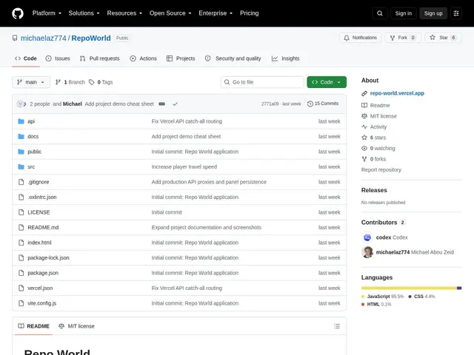The width and height of the screenshot is (474, 355).
Task: Fork the repository with Fork button
Action: point(403,38)
